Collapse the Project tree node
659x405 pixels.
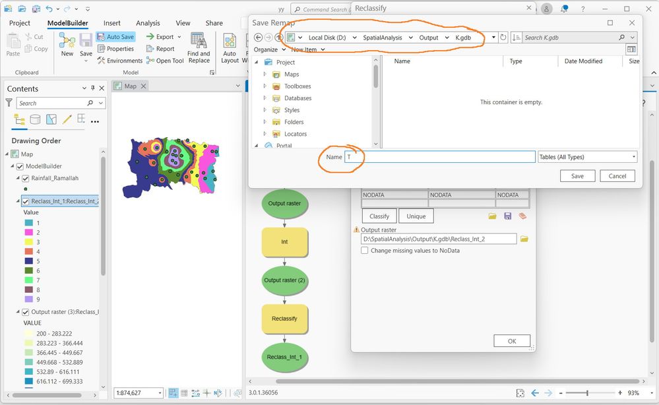pos(257,62)
